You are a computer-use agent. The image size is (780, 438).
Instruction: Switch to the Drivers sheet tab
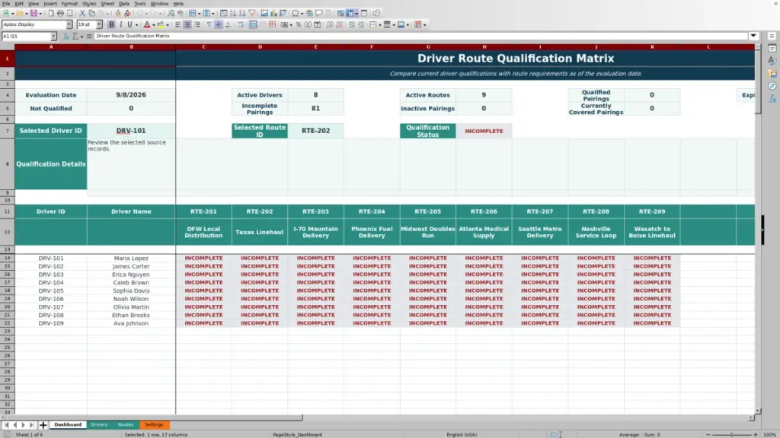point(99,425)
